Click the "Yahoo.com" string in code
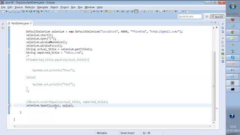240x135 pixels. click(x=73, y=52)
